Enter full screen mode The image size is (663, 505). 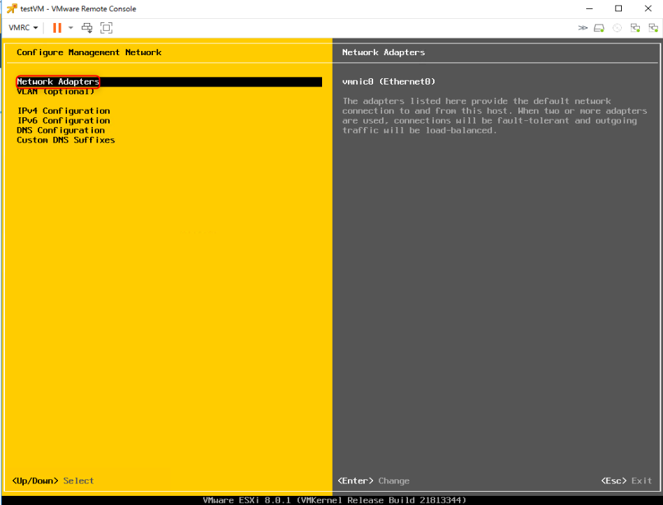[x=106, y=28]
